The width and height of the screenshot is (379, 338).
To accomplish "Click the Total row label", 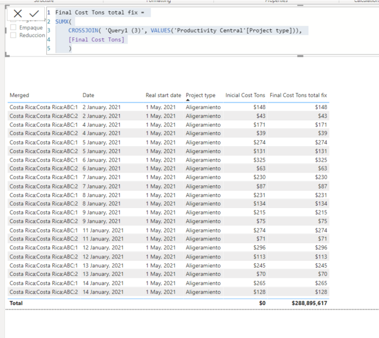I will click(16, 303).
